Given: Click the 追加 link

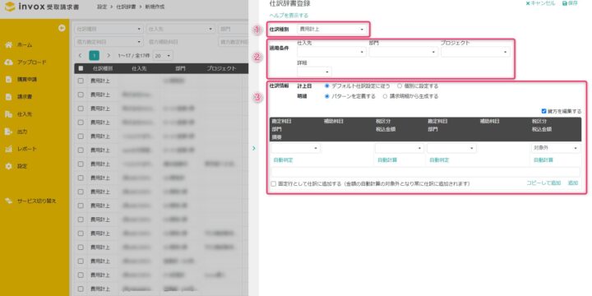Looking at the screenshot, I should [x=573, y=183].
